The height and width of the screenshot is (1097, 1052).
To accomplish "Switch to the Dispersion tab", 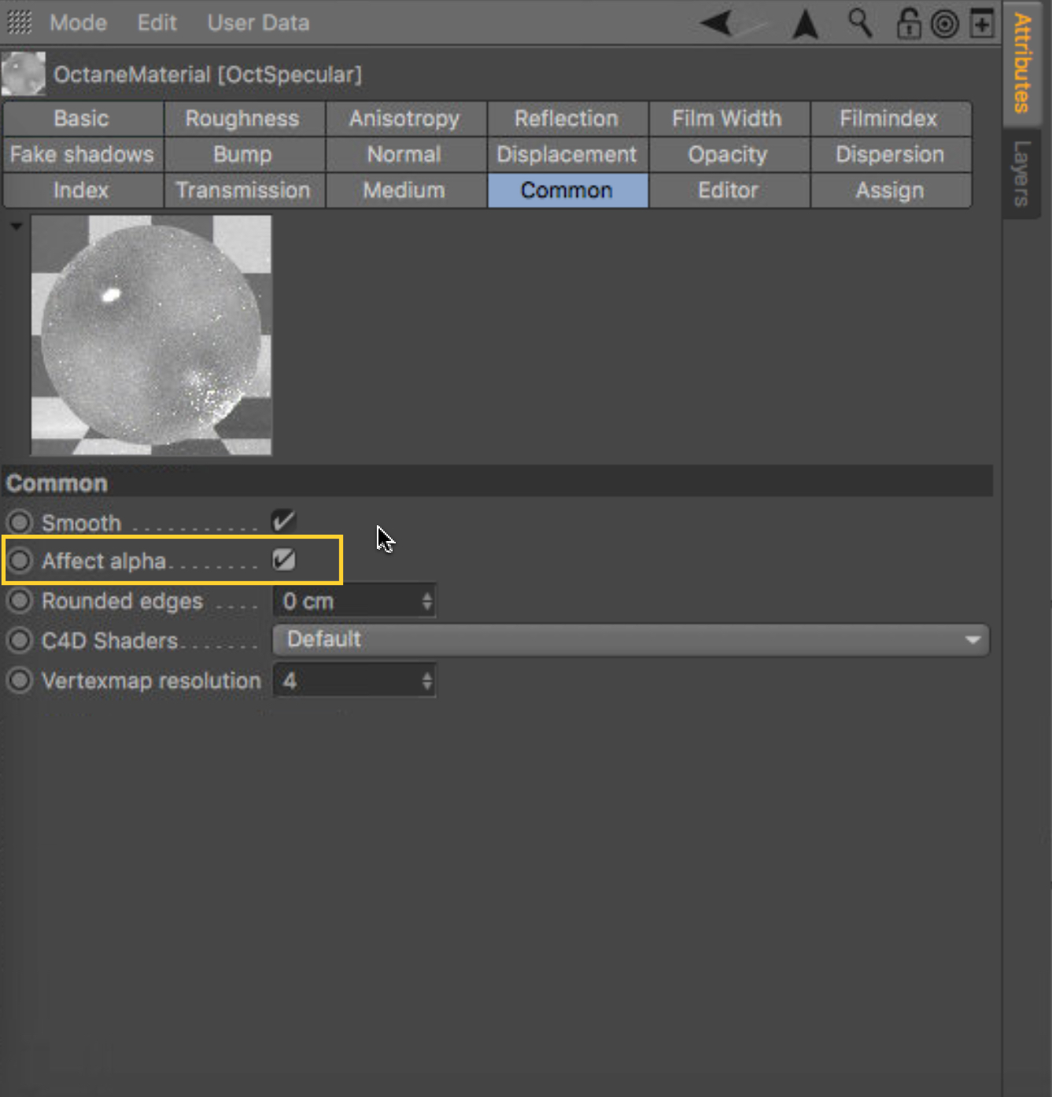I will (890, 154).
